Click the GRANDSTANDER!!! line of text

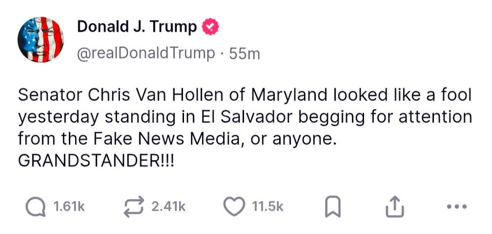(x=96, y=160)
